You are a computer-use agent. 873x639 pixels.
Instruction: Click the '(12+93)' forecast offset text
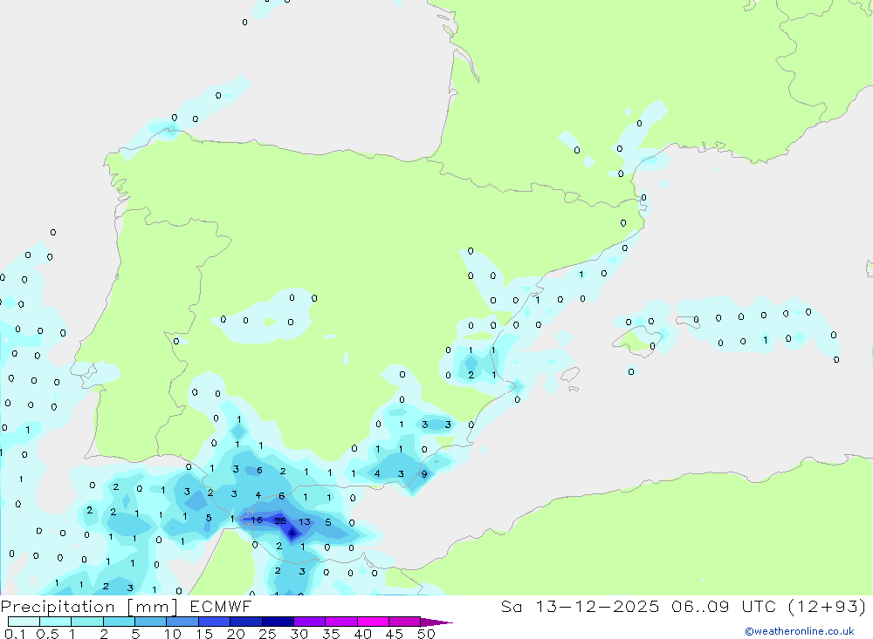click(x=828, y=607)
